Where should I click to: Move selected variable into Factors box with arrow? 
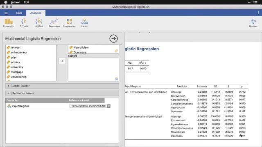click(62, 61)
